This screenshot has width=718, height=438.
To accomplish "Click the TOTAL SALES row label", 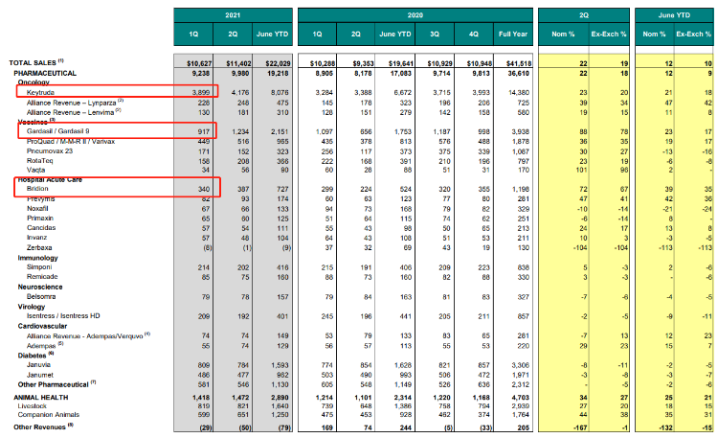I will (x=36, y=62).
